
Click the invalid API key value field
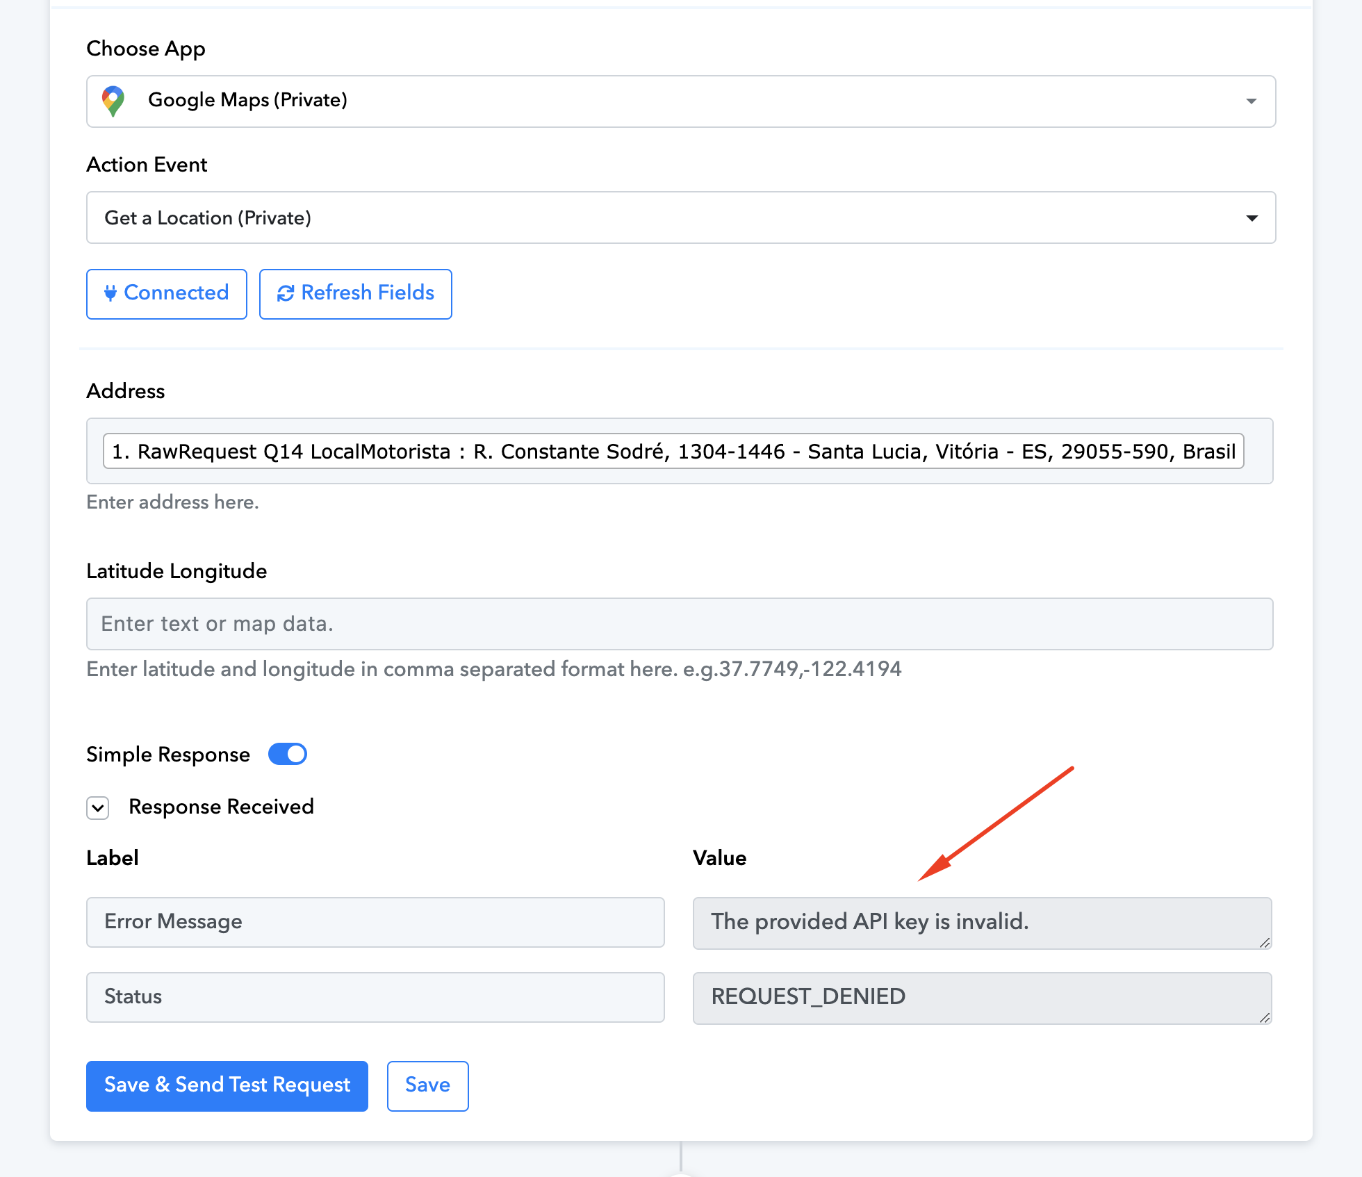tap(983, 923)
